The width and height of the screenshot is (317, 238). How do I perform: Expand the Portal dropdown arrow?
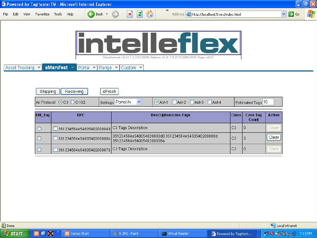[94, 68]
